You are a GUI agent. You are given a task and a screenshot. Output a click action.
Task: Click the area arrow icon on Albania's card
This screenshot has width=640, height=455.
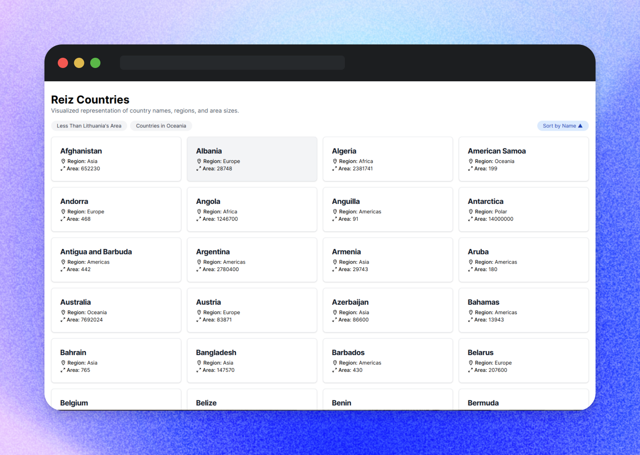tap(199, 168)
